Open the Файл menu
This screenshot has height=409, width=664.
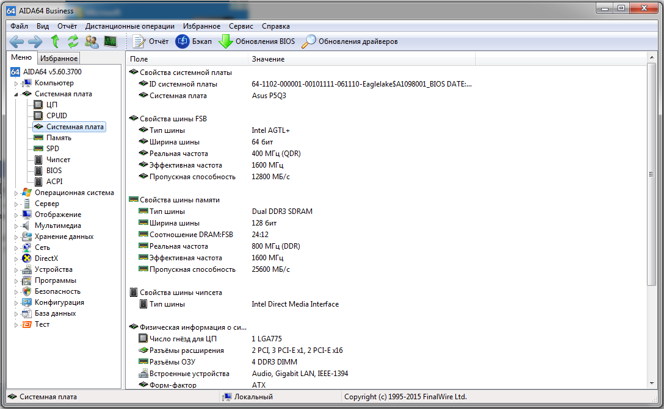pyautogui.click(x=19, y=26)
